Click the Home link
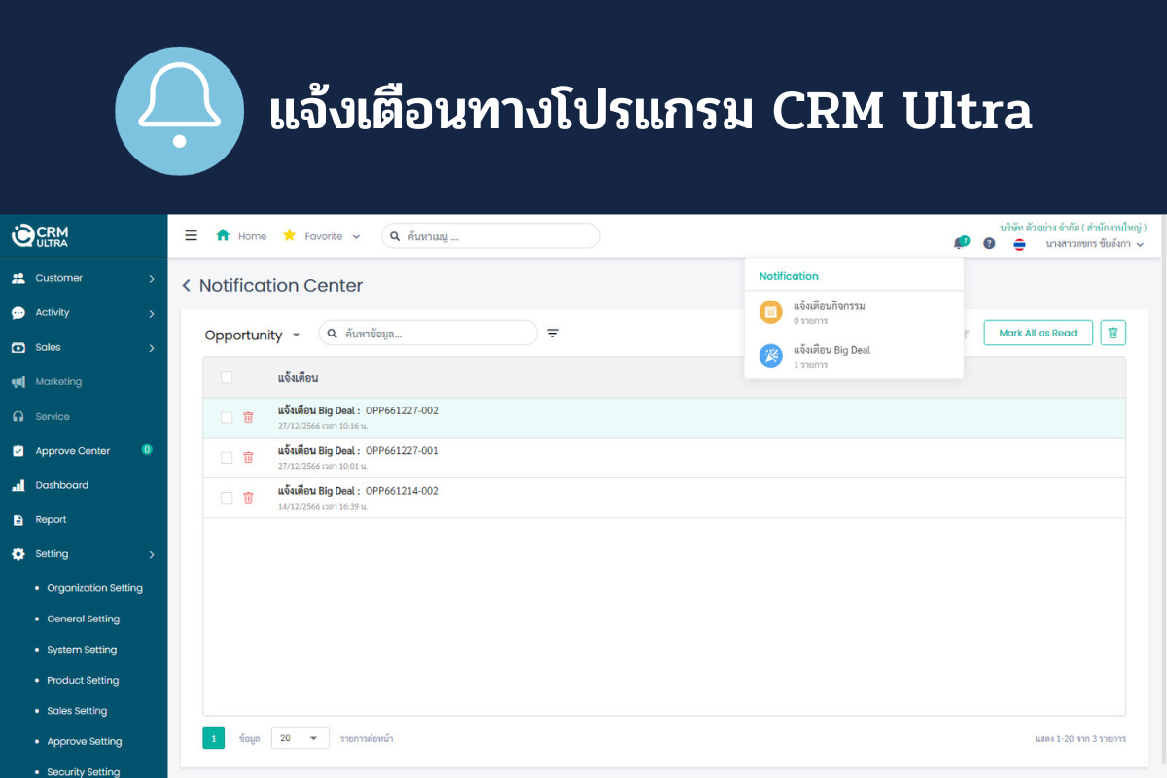The width and height of the screenshot is (1167, 778). (x=252, y=236)
